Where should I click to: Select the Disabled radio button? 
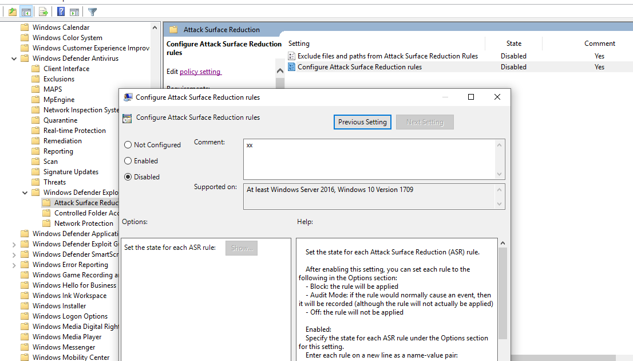point(128,177)
